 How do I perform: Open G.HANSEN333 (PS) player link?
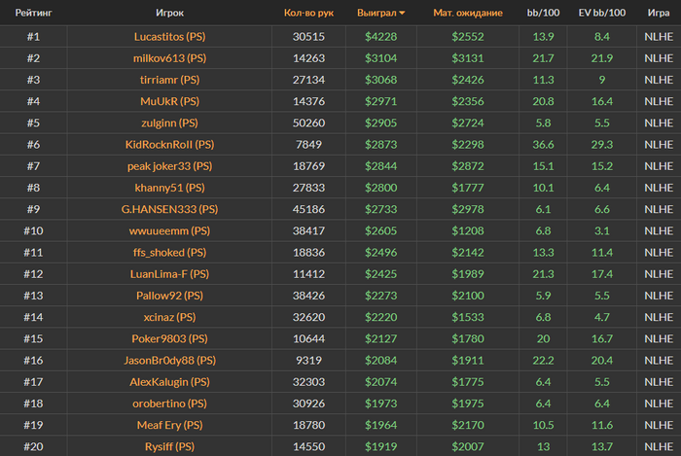click(x=176, y=209)
